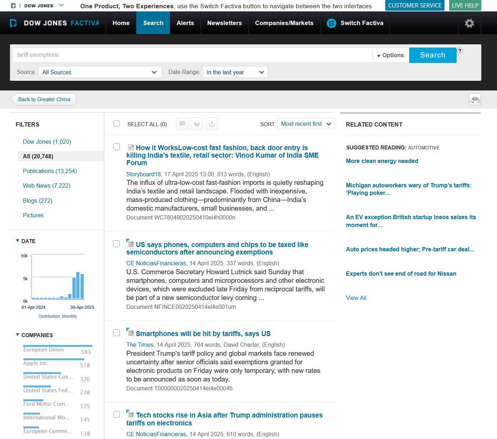
Task: Click the Switch Factiva menu label
Action: tap(362, 23)
